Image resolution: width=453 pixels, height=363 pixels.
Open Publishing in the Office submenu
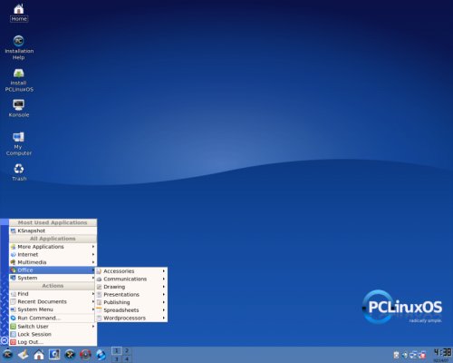pyautogui.click(x=131, y=302)
